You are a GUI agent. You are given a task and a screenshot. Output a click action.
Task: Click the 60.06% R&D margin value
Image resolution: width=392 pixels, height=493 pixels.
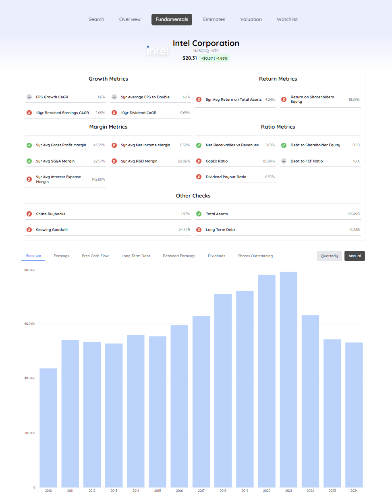[184, 161]
